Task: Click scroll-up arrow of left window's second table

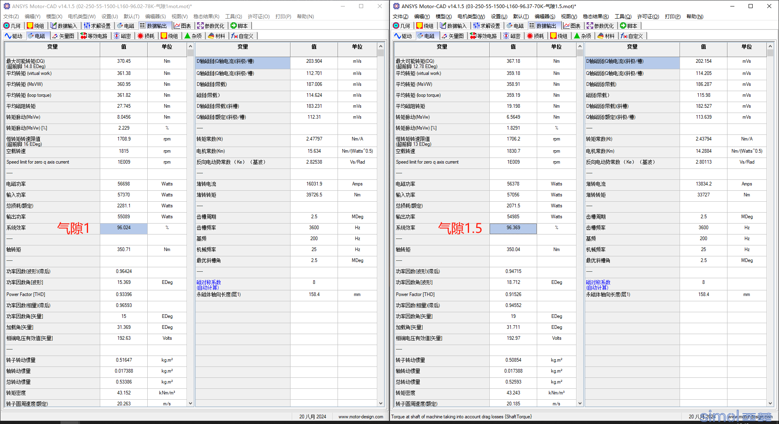Action: [x=381, y=46]
